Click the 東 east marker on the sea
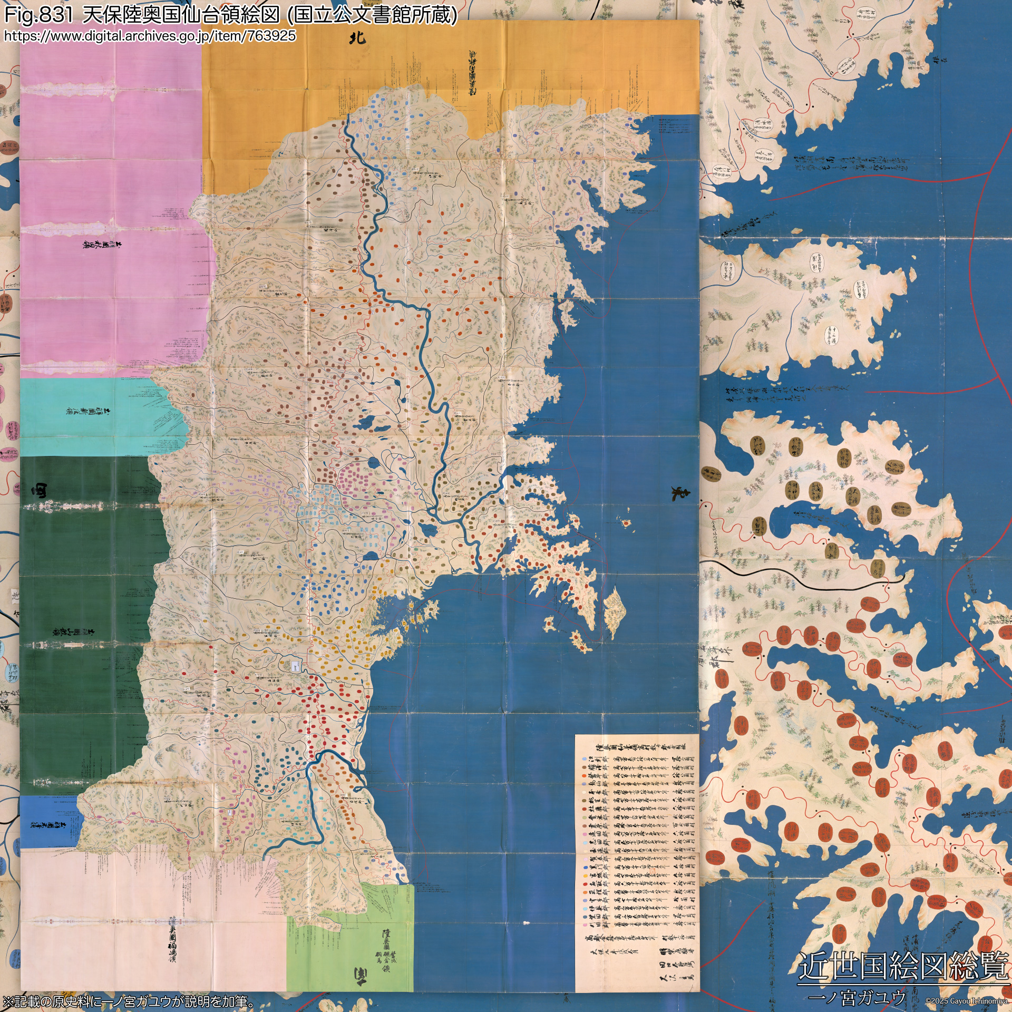 coord(680,493)
